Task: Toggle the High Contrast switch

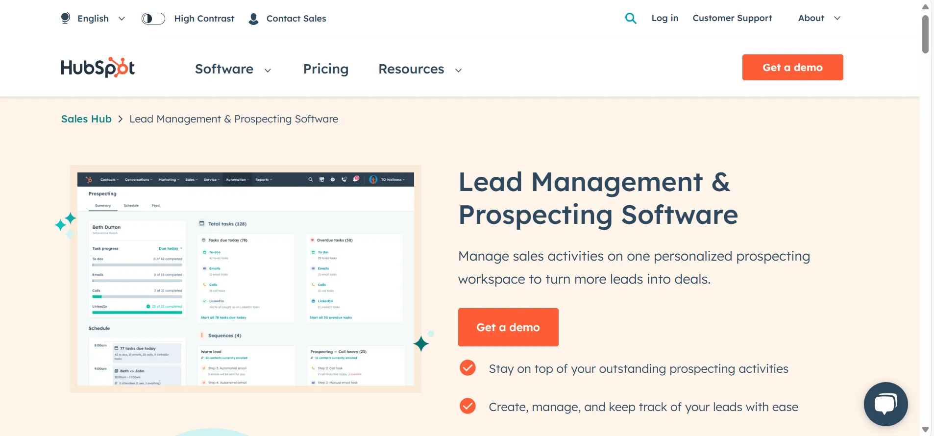Action: coord(153,19)
